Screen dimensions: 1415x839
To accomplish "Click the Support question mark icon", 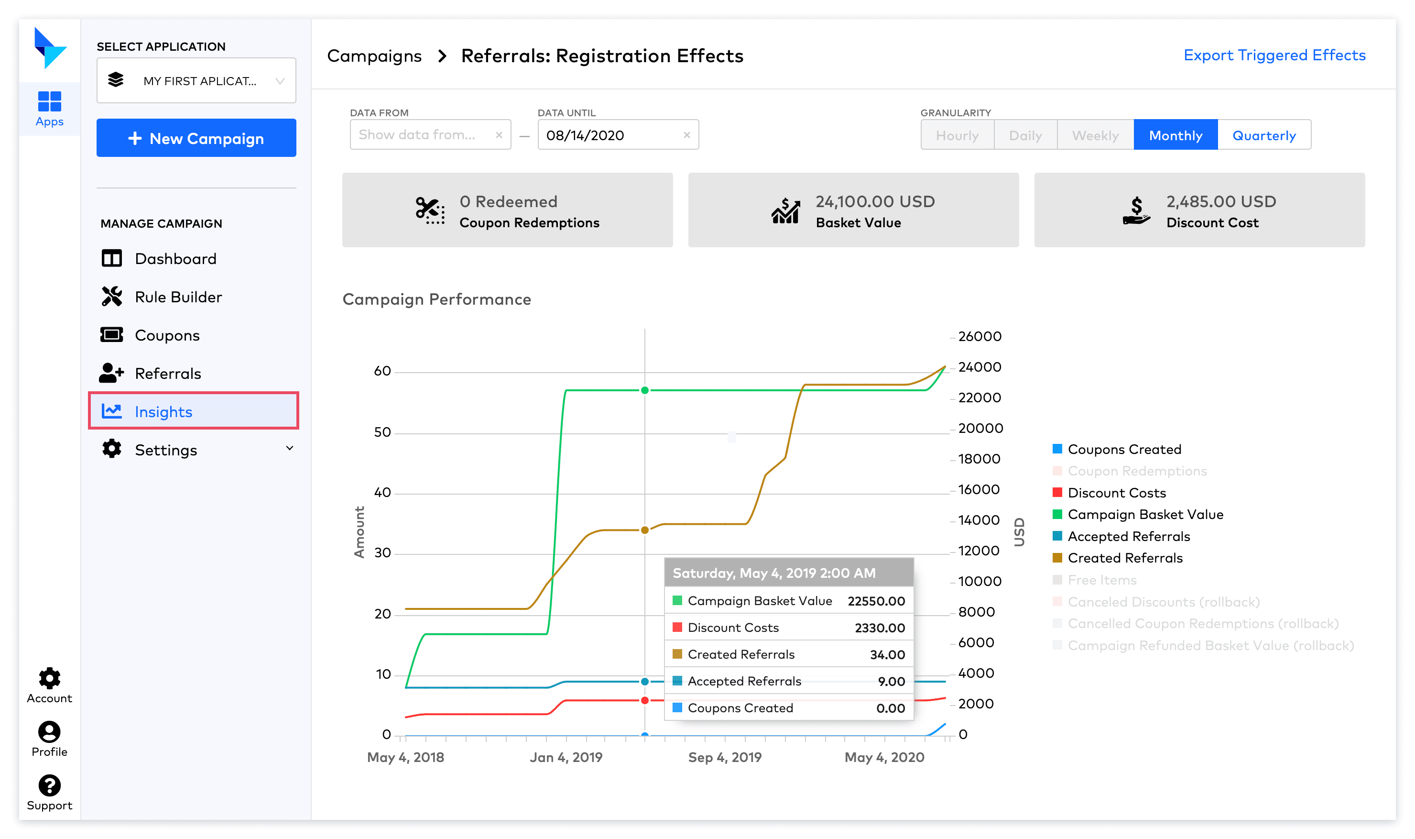I will 49,785.
